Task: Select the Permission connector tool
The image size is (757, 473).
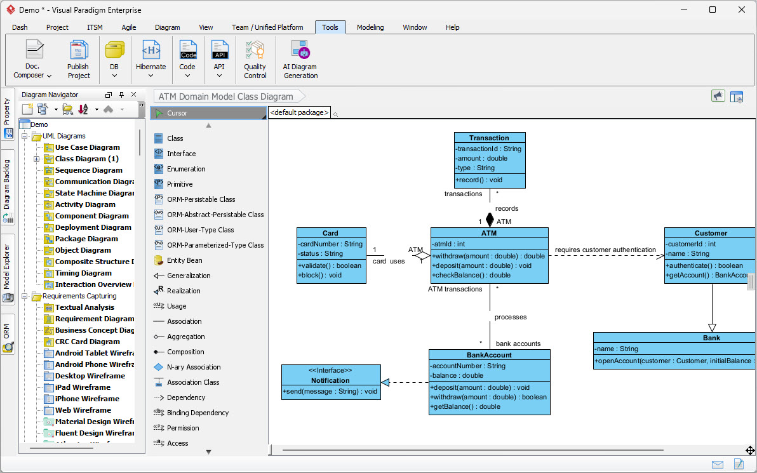Action: tap(209, 428)
